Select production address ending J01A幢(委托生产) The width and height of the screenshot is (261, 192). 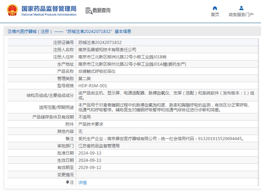pos(132,64)
